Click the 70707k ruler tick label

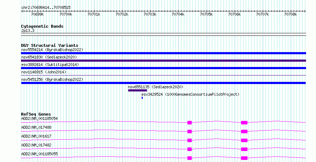(262, 14)
